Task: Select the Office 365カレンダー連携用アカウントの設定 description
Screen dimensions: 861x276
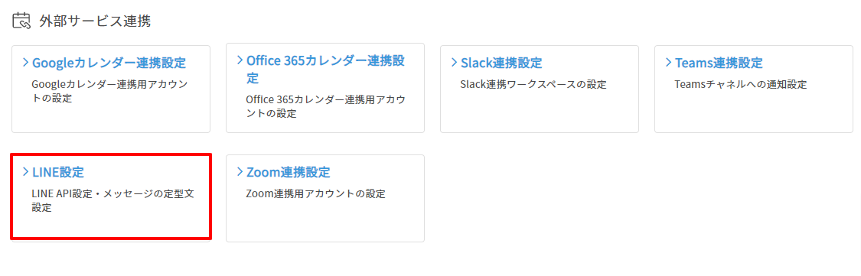Action: (325, 106)
